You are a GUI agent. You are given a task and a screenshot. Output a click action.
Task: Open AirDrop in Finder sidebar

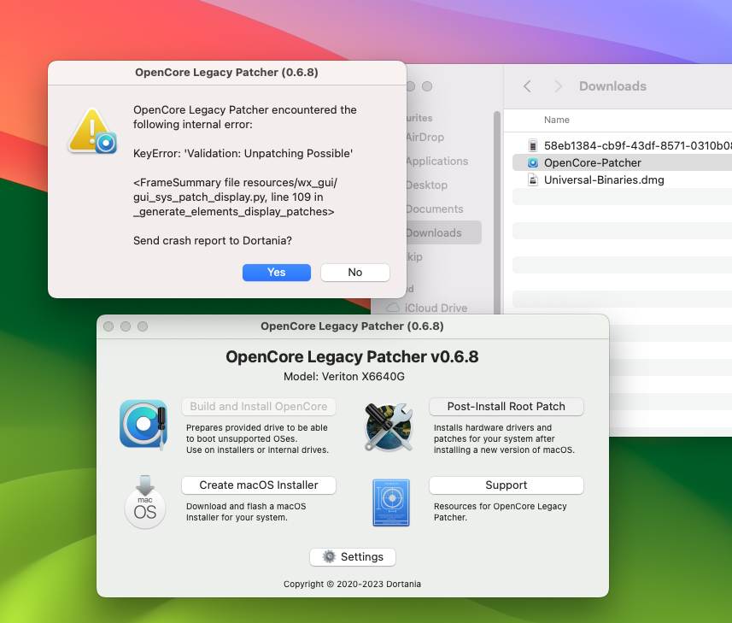point(425,138)
